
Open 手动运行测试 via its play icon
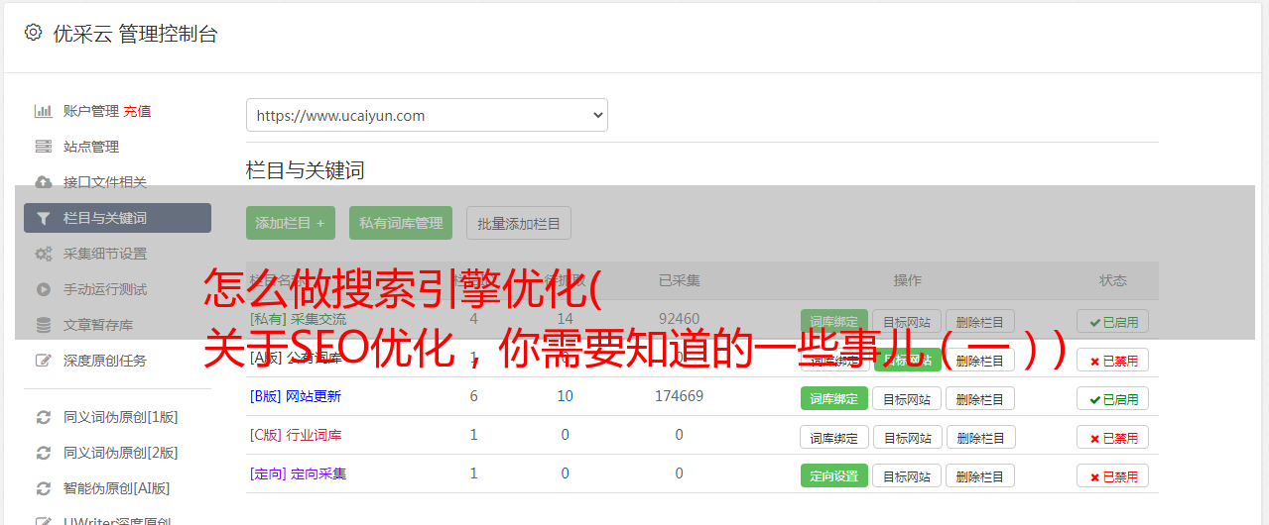tap(43, 289)
